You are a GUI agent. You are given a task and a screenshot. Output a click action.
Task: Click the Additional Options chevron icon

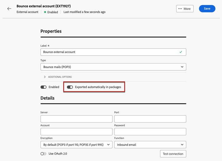(x=45, y=77)
